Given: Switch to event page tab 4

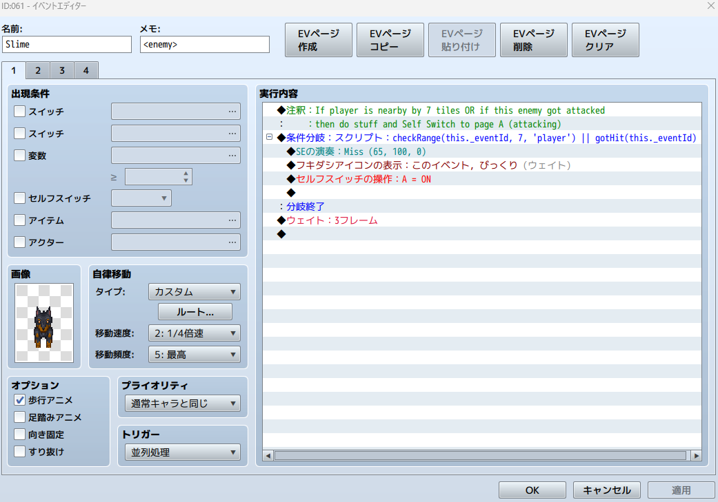Looking at the screenshot, I should point(86,70).
